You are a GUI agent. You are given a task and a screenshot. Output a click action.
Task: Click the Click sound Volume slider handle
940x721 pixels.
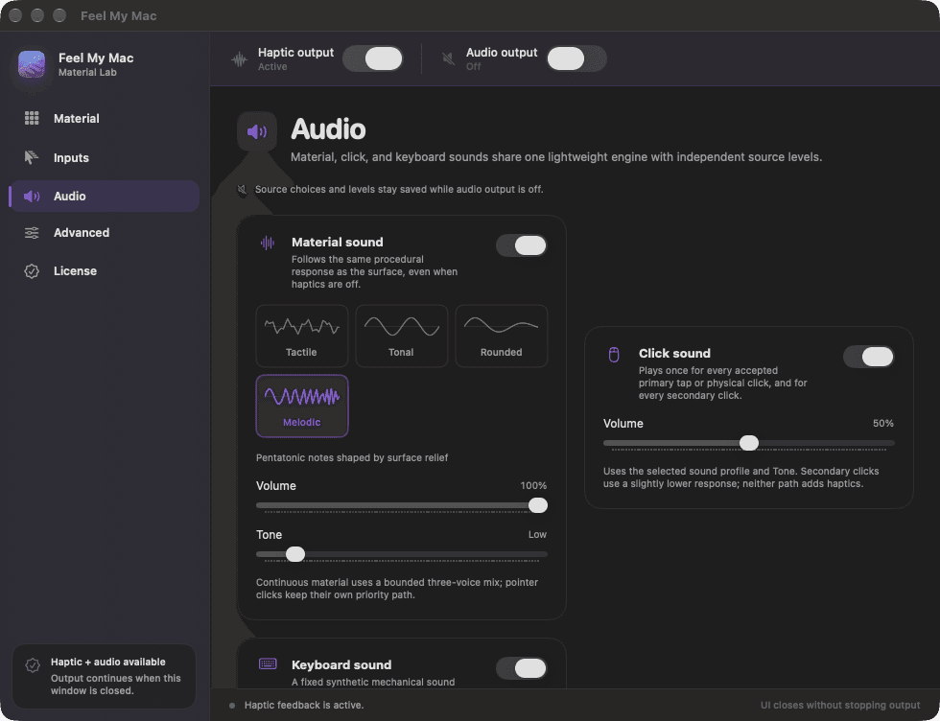749,443
